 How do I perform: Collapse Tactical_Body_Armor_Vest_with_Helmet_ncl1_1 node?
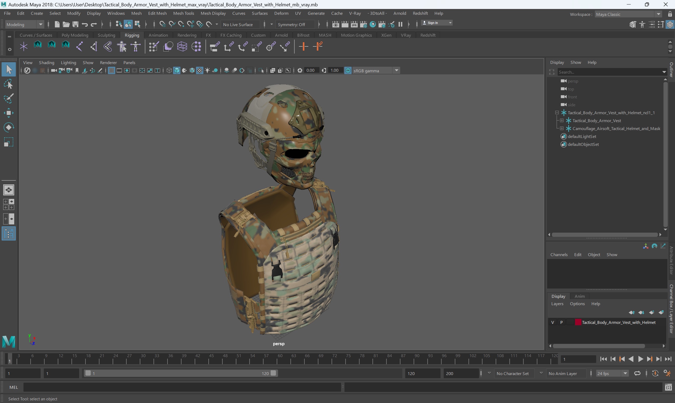pyautogui.click(x=557, y=112)
